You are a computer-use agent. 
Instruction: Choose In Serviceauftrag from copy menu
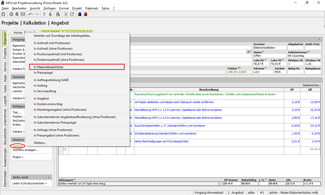point(45,91)
